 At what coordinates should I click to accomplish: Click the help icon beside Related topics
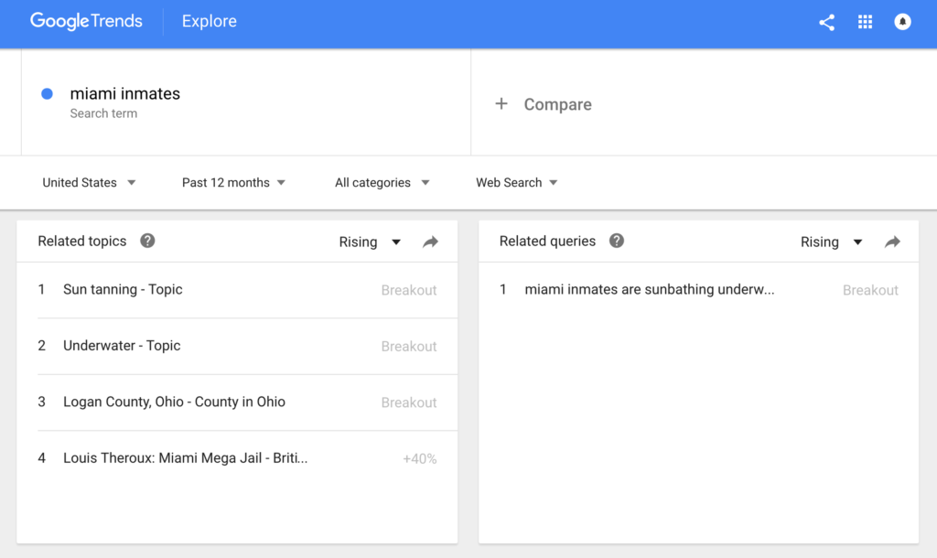coord(147,241)
